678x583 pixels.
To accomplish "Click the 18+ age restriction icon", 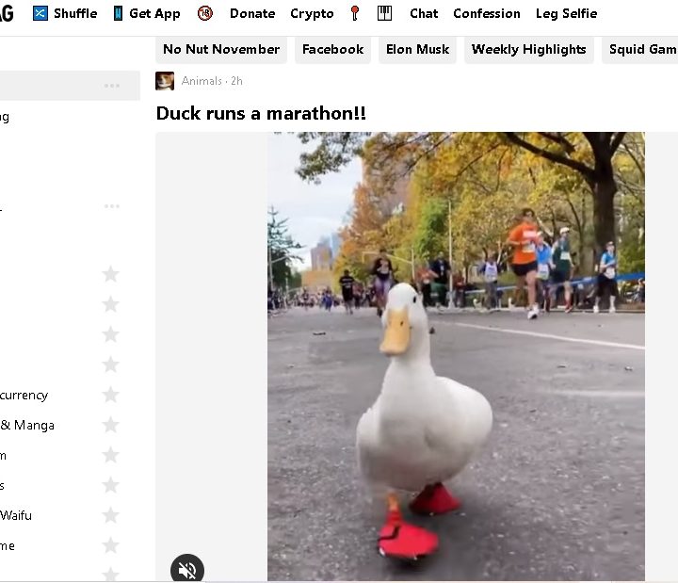I will tap(205, 13).
